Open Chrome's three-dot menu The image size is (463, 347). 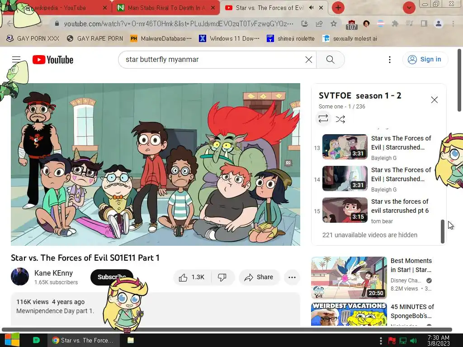(453, 23)
